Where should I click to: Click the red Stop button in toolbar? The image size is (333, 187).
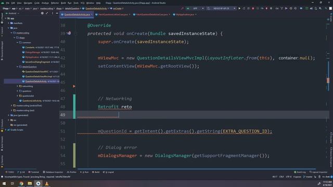point(253,8)
